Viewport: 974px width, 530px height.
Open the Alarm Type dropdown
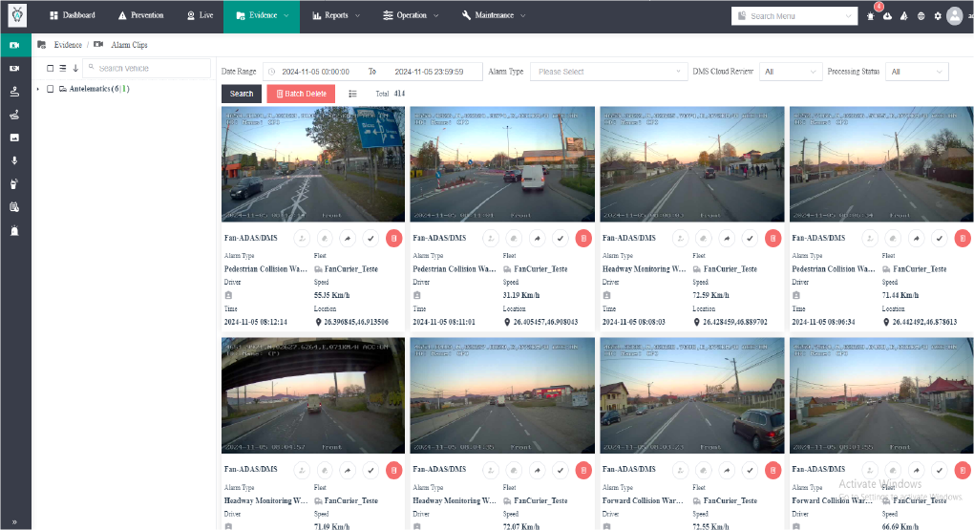coord(608,72)
